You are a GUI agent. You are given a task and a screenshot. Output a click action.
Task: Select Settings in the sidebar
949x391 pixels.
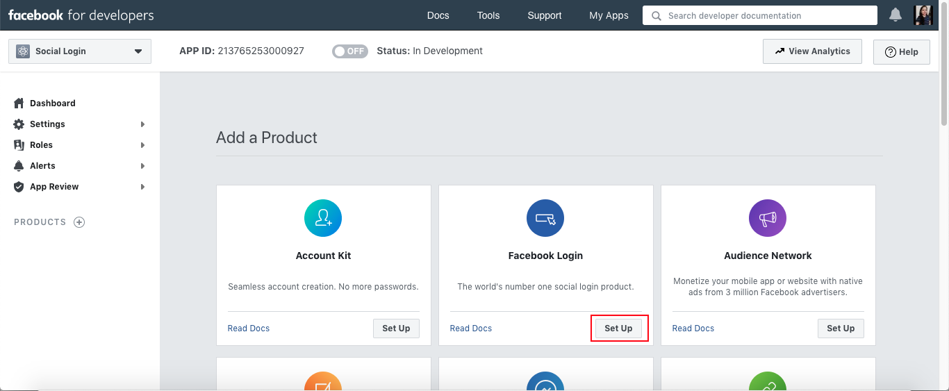click(47, 124)
